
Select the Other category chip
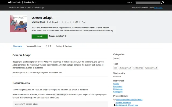(x=116, y=58)
